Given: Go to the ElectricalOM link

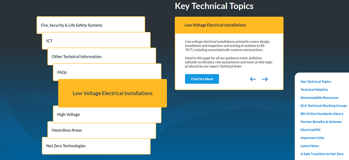Looking at the screenshot, I should coord(310,130).
